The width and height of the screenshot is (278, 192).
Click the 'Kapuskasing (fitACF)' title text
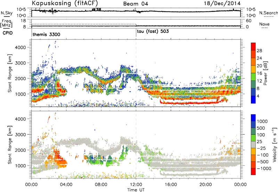click(65, 3)
